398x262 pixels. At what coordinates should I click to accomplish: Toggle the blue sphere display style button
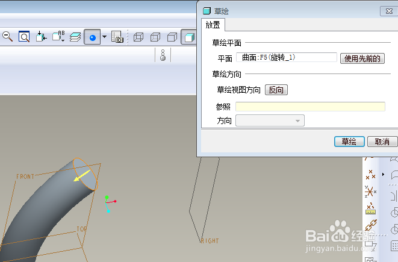pyautogui.click(x=92, y=37)
